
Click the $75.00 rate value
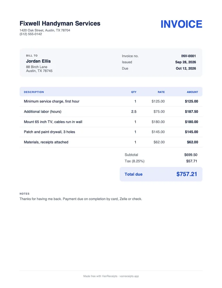pyautogui.click(x=159, y=112)
